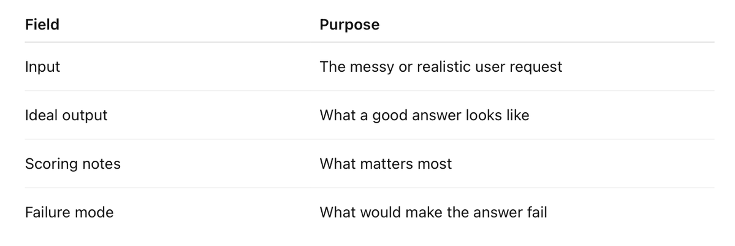Image resolution: width=735 pixels, height=246 pixels.
Task: Click 'What would make the answer fail' text
Action: tap(433, 212)
